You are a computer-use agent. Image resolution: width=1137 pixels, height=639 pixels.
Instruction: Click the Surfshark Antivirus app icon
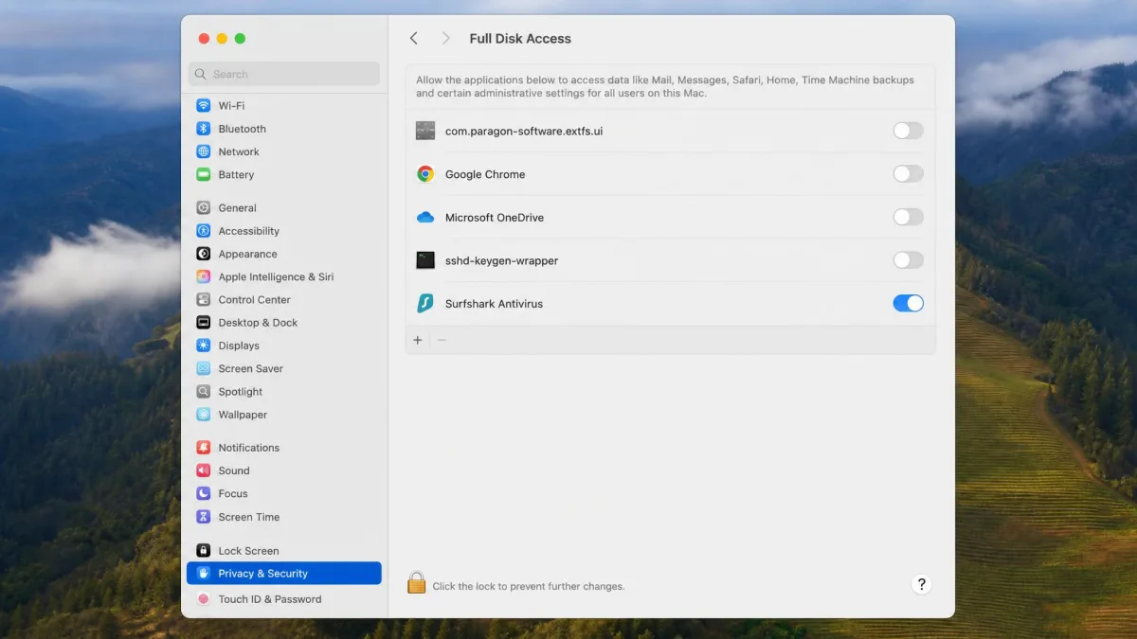point(425,304)
